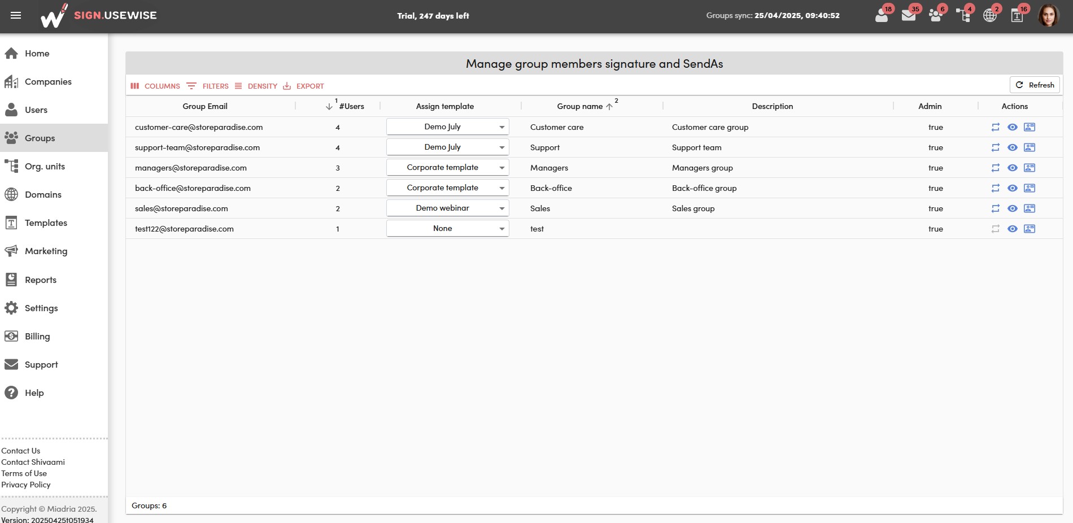The height and width of the screenshot is (523, 1073).
Task: Click EXPORT button
Action: coord(303,86)
